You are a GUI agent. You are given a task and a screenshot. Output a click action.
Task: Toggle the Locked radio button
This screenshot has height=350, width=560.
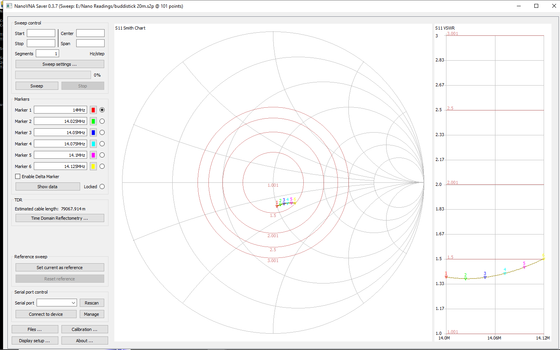tap(102, 187)
